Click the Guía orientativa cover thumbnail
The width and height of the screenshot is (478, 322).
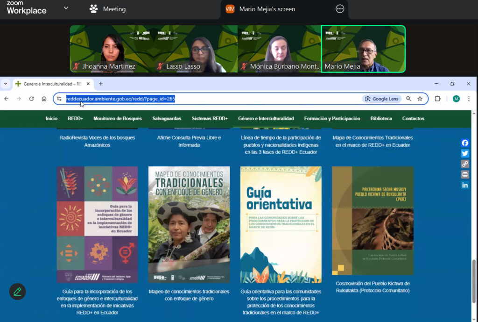point(281,224)
